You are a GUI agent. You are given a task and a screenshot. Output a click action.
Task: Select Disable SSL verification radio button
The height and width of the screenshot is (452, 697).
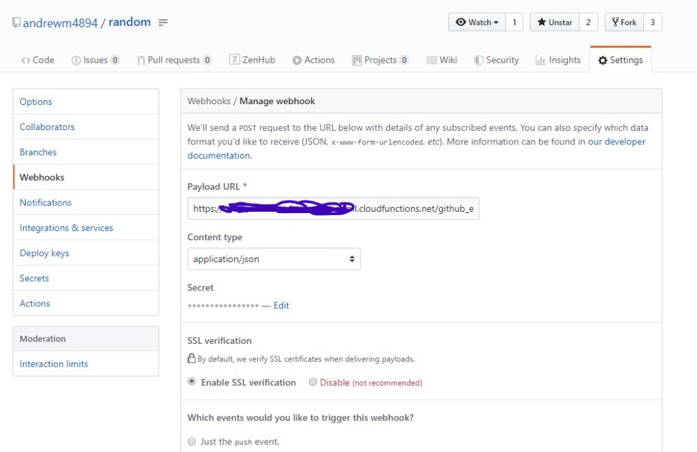pos(313,382)
